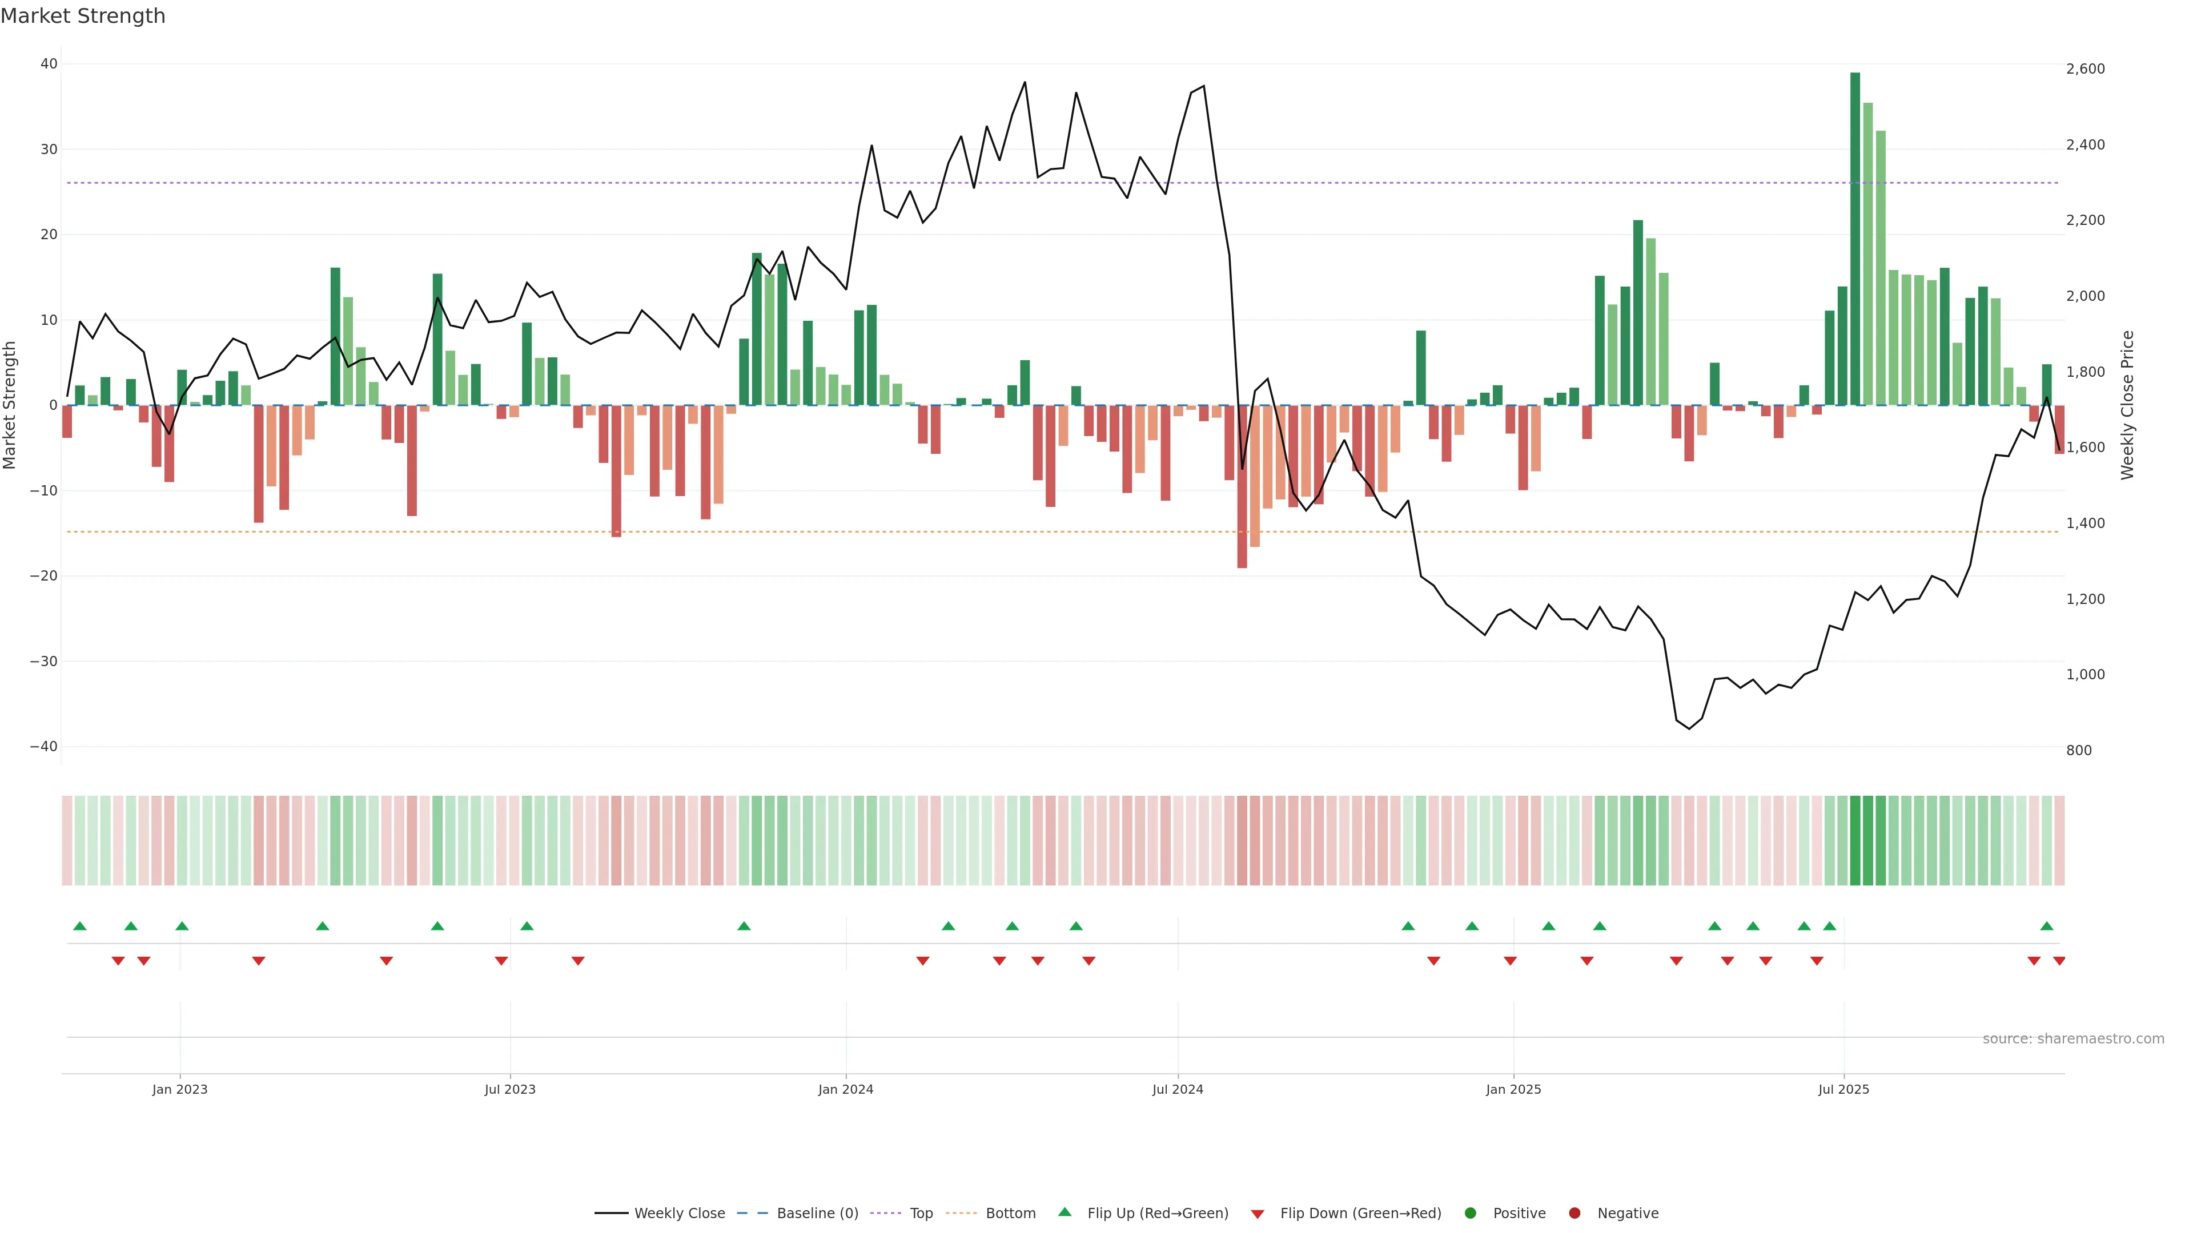Screen dimensions: 2193x1233
Task: Click the Baseline (0) dashed legend icon
Action: pyautogui.click(x=752, y=1214)
